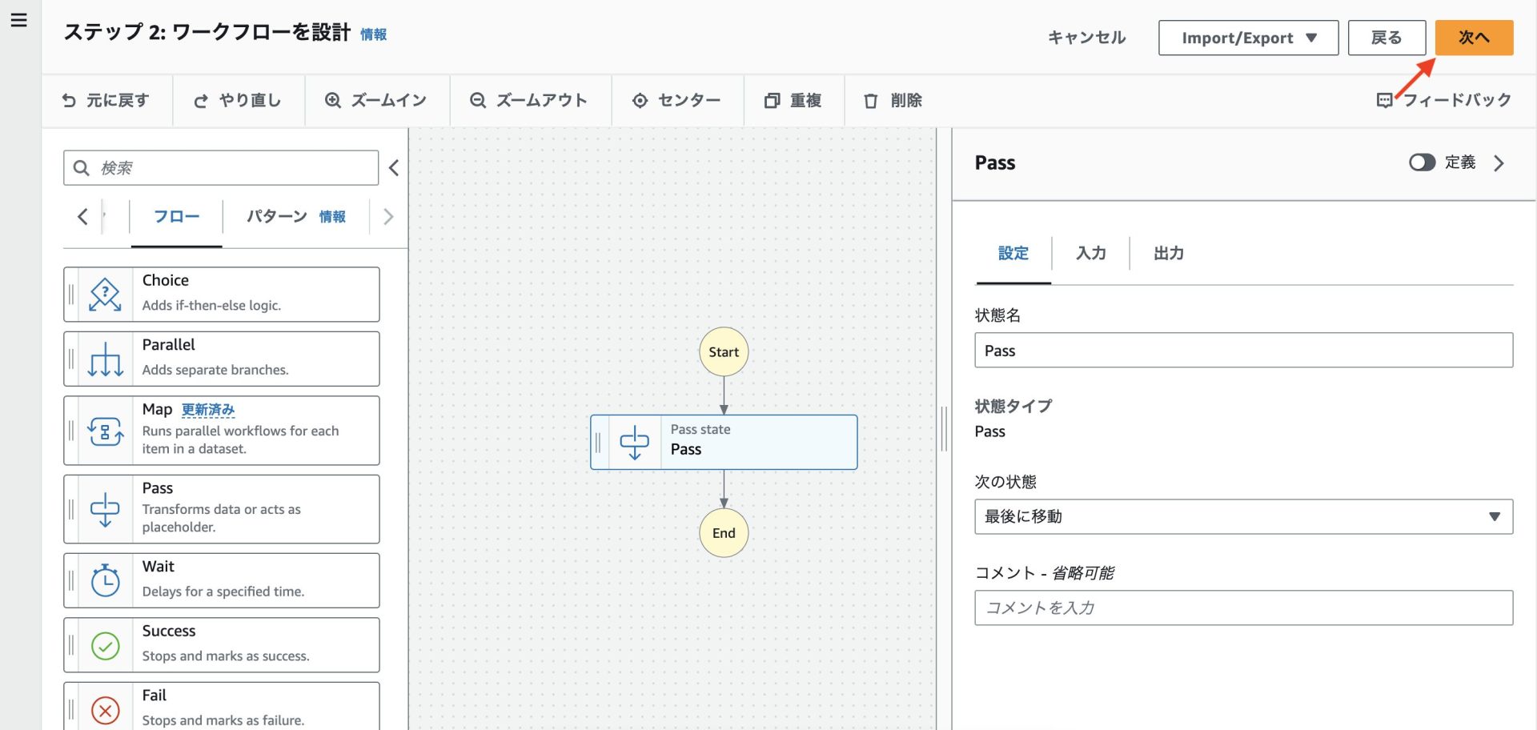Switch to the パターン tab
Viewport: 1537px width, 730px height.
(278, 216)
